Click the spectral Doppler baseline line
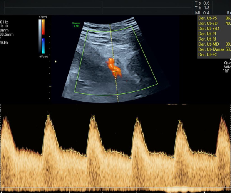 click(115, 188)
